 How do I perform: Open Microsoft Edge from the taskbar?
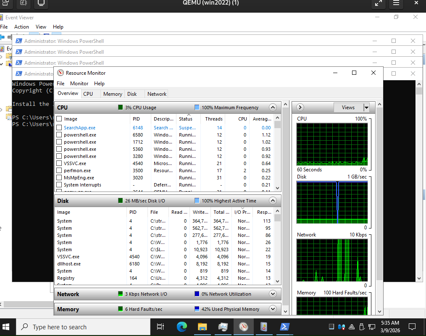(x=181, y=327)
